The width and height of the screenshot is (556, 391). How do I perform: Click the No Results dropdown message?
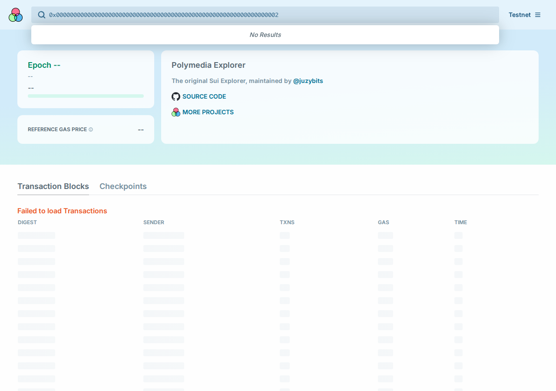point(265,35)
